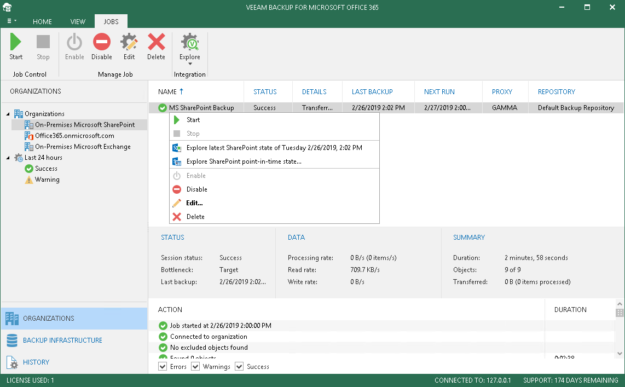Select Office365.onmicrosoft.com organization
Viewport: 625px width, 387px height.
click(x=74, y=136)
